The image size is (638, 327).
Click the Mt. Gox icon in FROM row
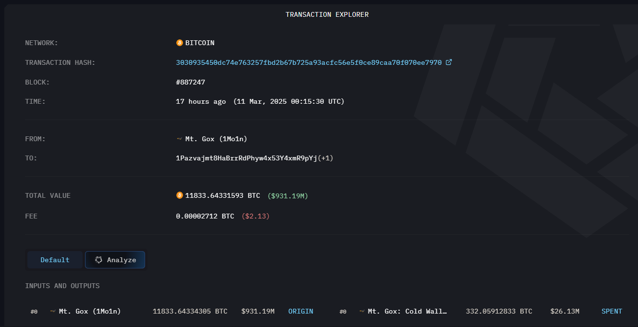coord(180,139)
